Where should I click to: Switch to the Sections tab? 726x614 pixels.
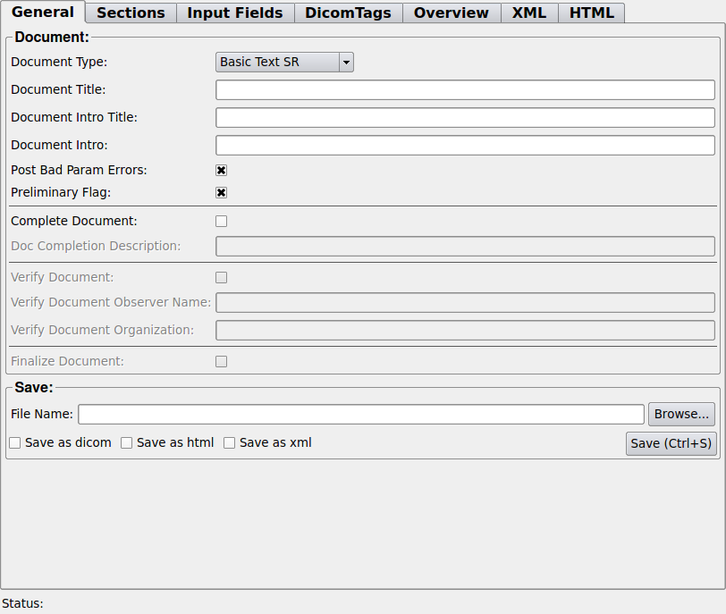click(131, 13)
